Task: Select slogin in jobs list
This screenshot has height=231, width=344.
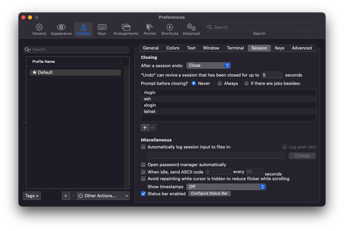Action: [x=228, y=105]
